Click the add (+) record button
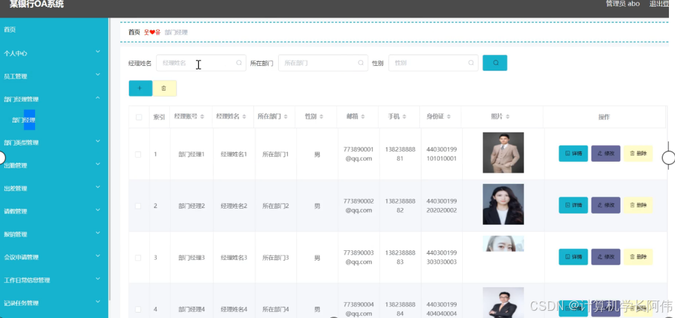 click(x=140, y=88)
